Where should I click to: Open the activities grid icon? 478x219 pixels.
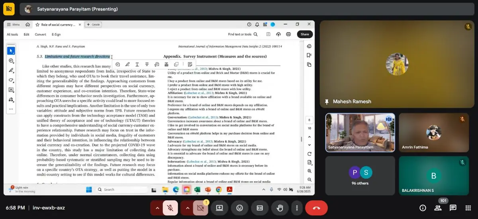(468, 207)
